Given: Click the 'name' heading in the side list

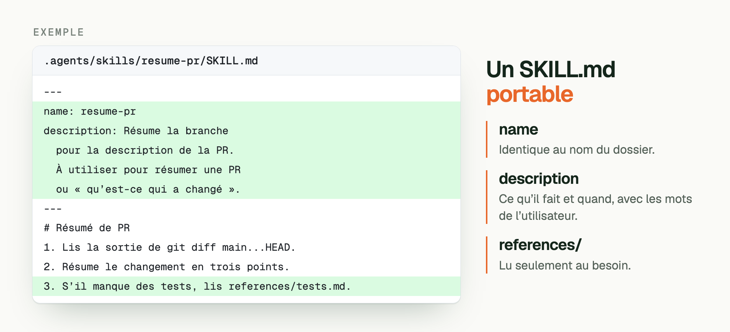Looking at the screenshot, I should (518, 129).
